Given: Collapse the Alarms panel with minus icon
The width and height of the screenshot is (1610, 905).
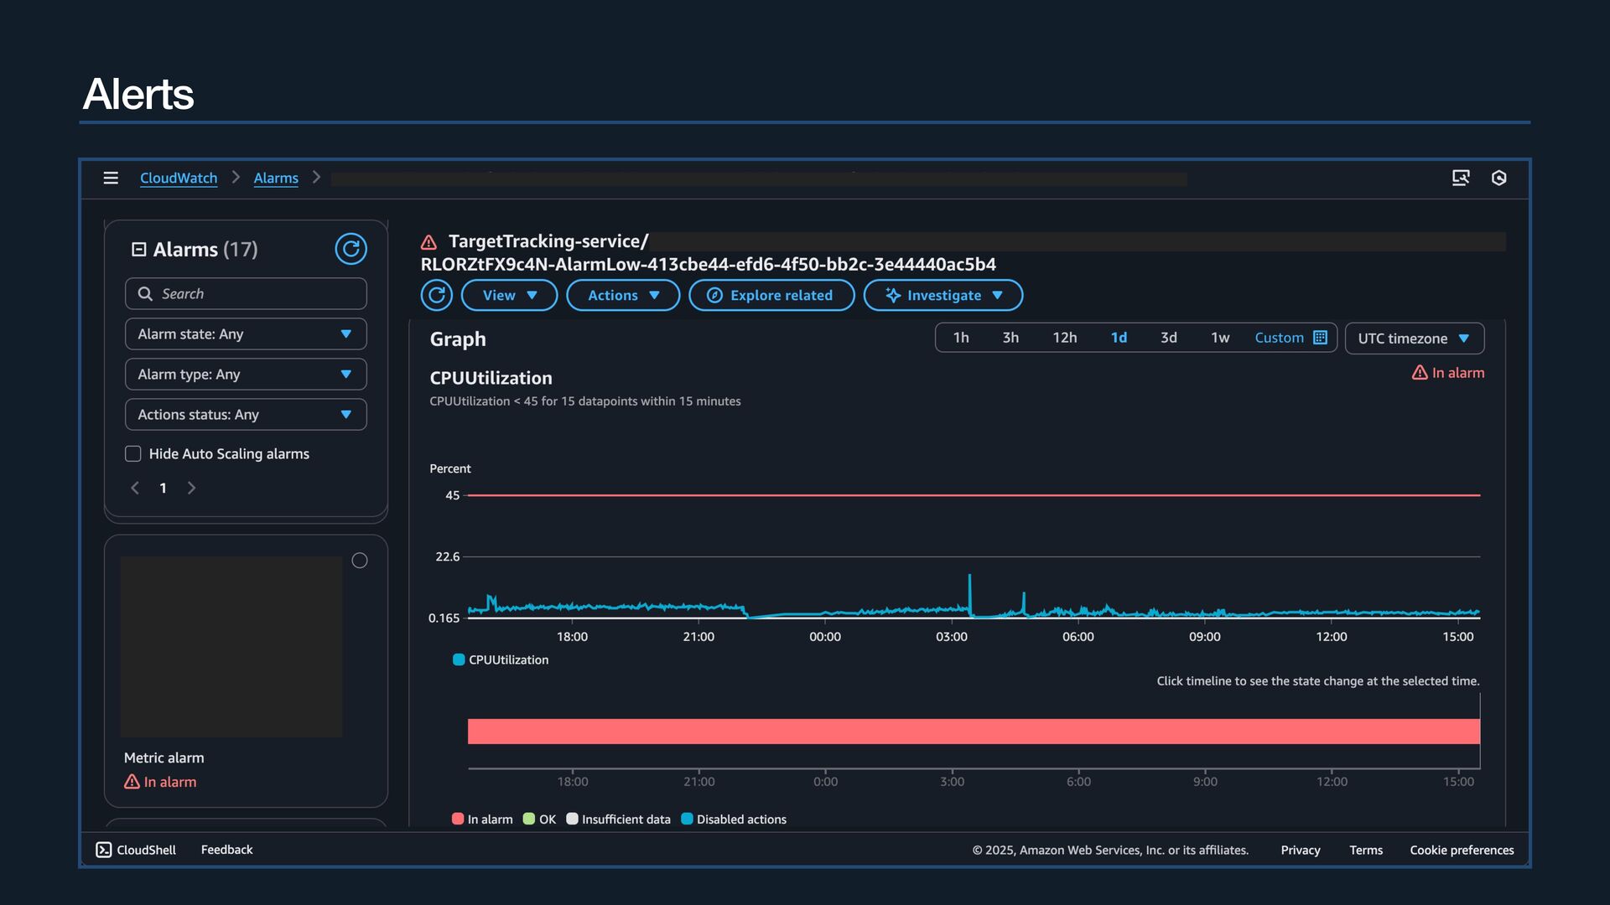Looking at the screenshot, I should point(139,250).
